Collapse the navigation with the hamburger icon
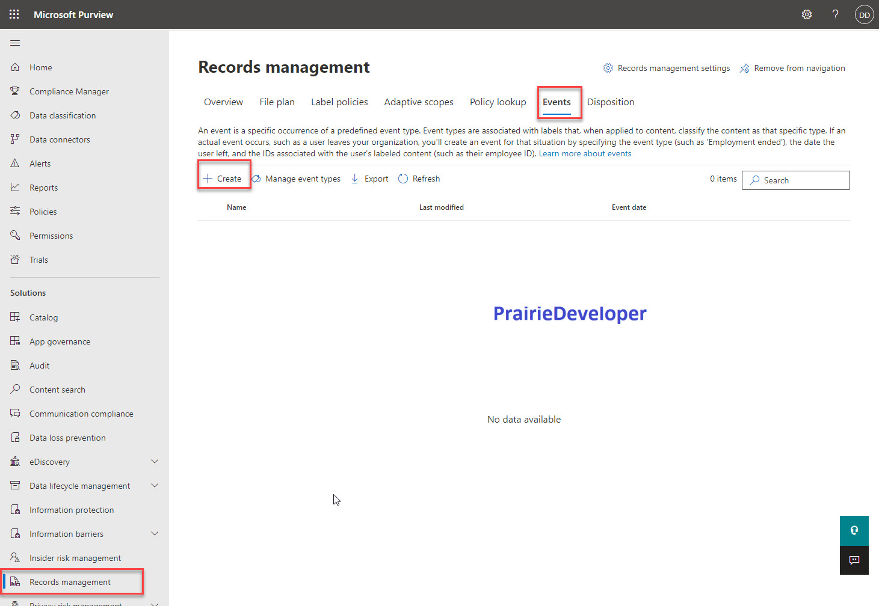The image size is (879, 606). [15, 43]
